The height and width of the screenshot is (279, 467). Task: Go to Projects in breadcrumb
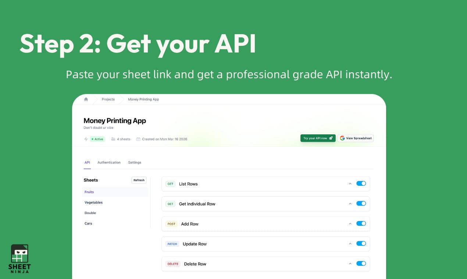[108, 99]
